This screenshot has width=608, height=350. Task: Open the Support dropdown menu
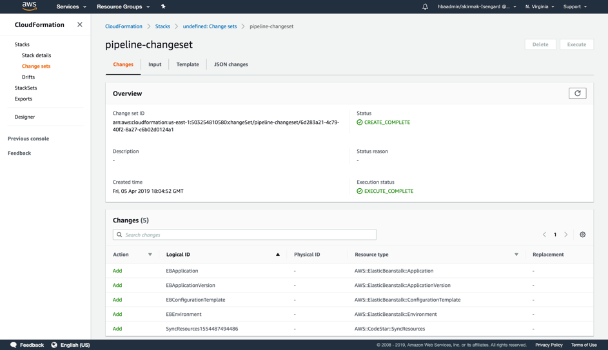pos(575,6)
